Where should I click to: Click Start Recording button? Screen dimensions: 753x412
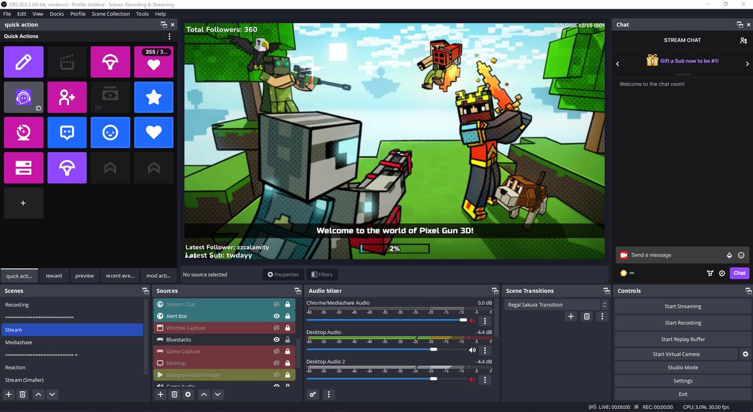683,323
